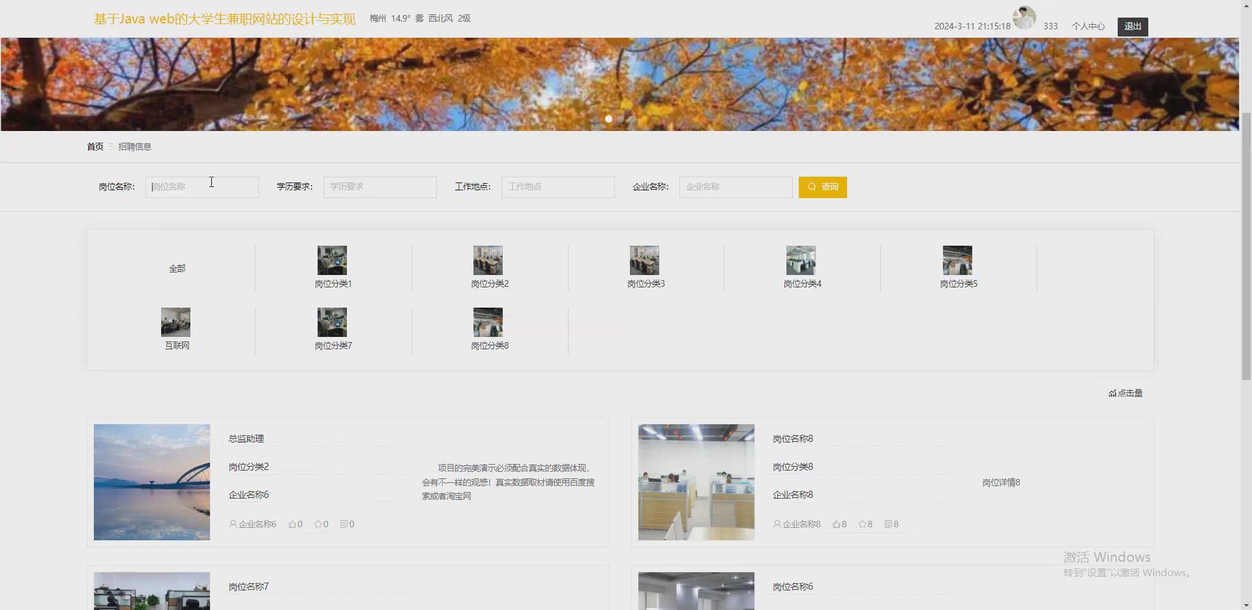Select the first carousel dot
The height and width of the screenshot is (610, 1252).
coord(608,119)
